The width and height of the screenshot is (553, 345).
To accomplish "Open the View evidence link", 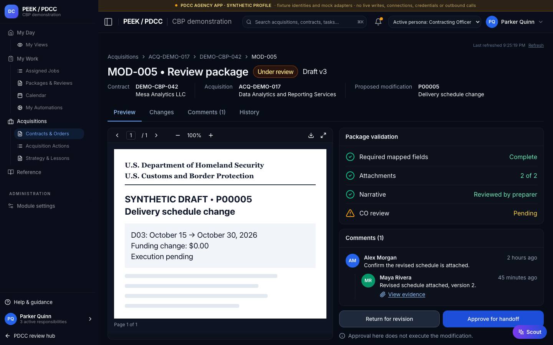I will click(x=407, y=294).
